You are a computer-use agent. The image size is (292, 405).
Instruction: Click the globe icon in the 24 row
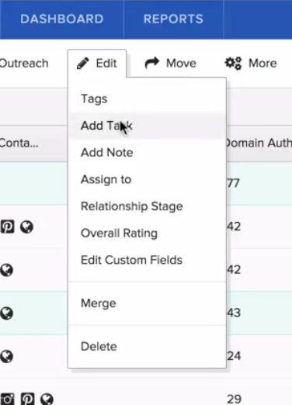coord(6,356)
